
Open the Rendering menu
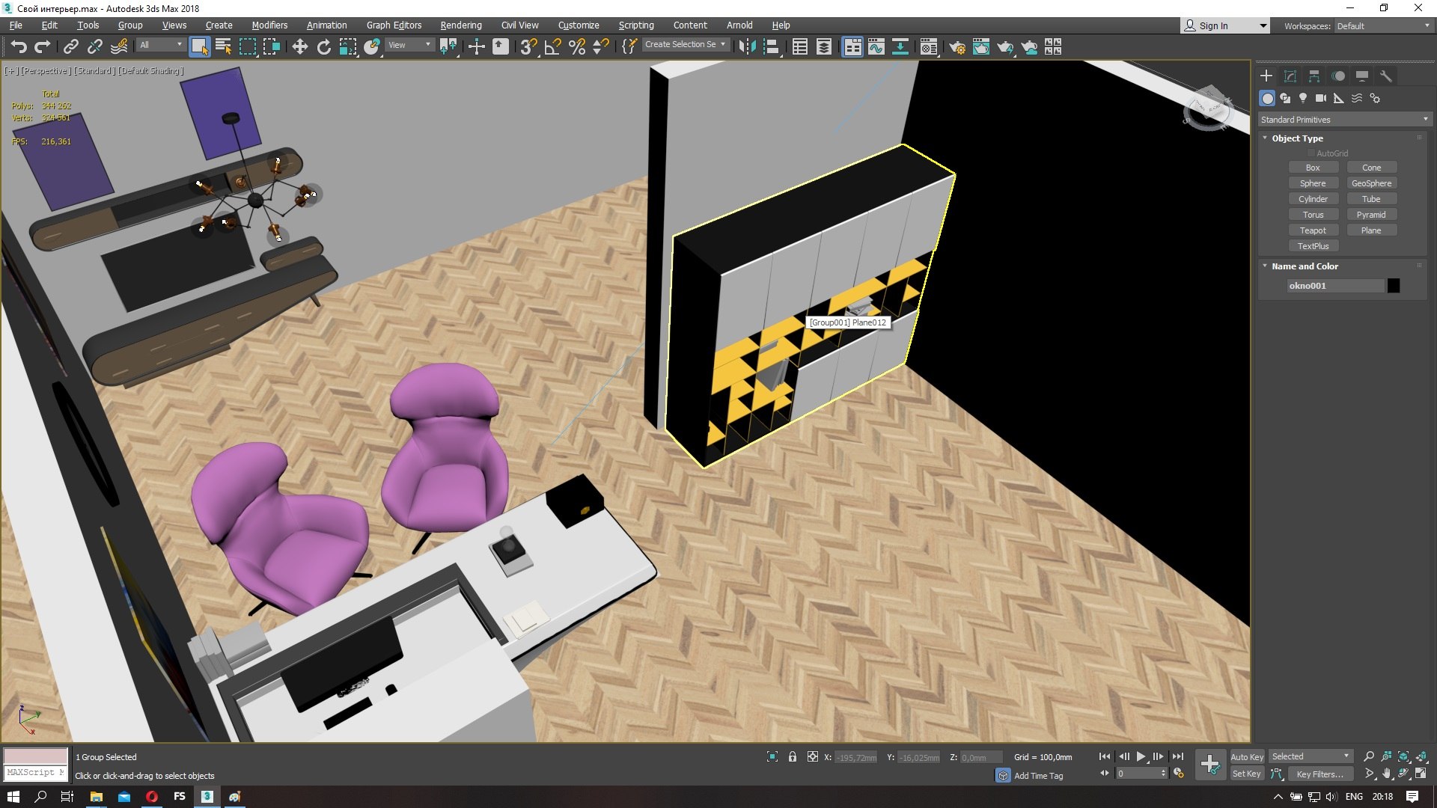point(461,25)
